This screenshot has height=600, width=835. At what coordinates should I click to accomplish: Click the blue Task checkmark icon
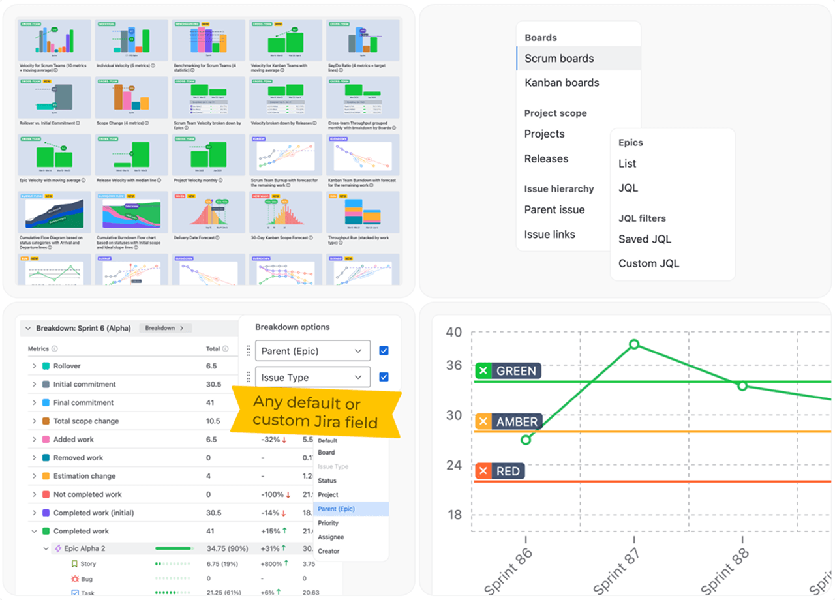coord(74,593)
